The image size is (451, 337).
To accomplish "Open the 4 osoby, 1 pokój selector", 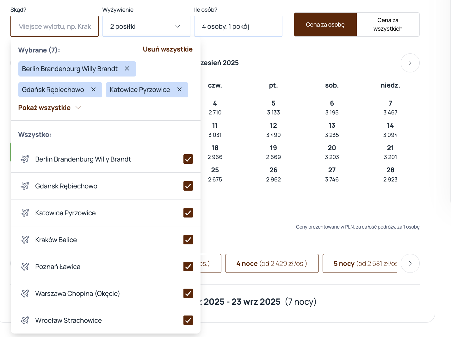I will (238, 26).
